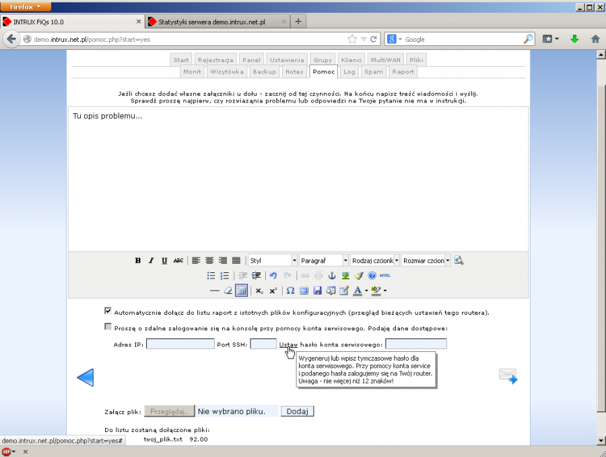The width and height of the screenshot is (606, 457).
Task: Switch to the Backup tab
Action: coord(265,71)
